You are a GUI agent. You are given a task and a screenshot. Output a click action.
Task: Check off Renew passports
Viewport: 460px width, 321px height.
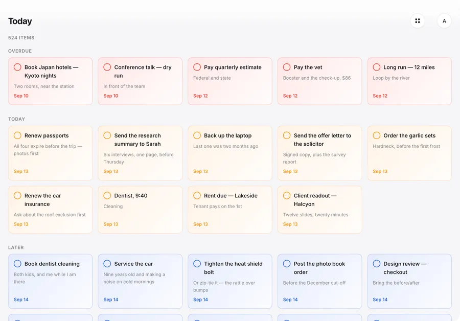click(x=17, y=135)
